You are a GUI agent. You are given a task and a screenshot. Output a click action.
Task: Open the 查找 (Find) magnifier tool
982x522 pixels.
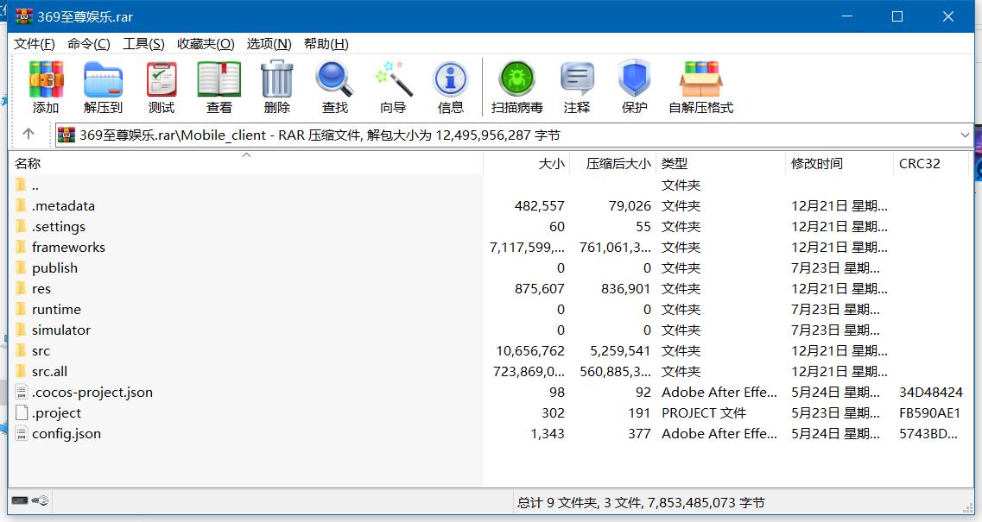tap(334, 87)
